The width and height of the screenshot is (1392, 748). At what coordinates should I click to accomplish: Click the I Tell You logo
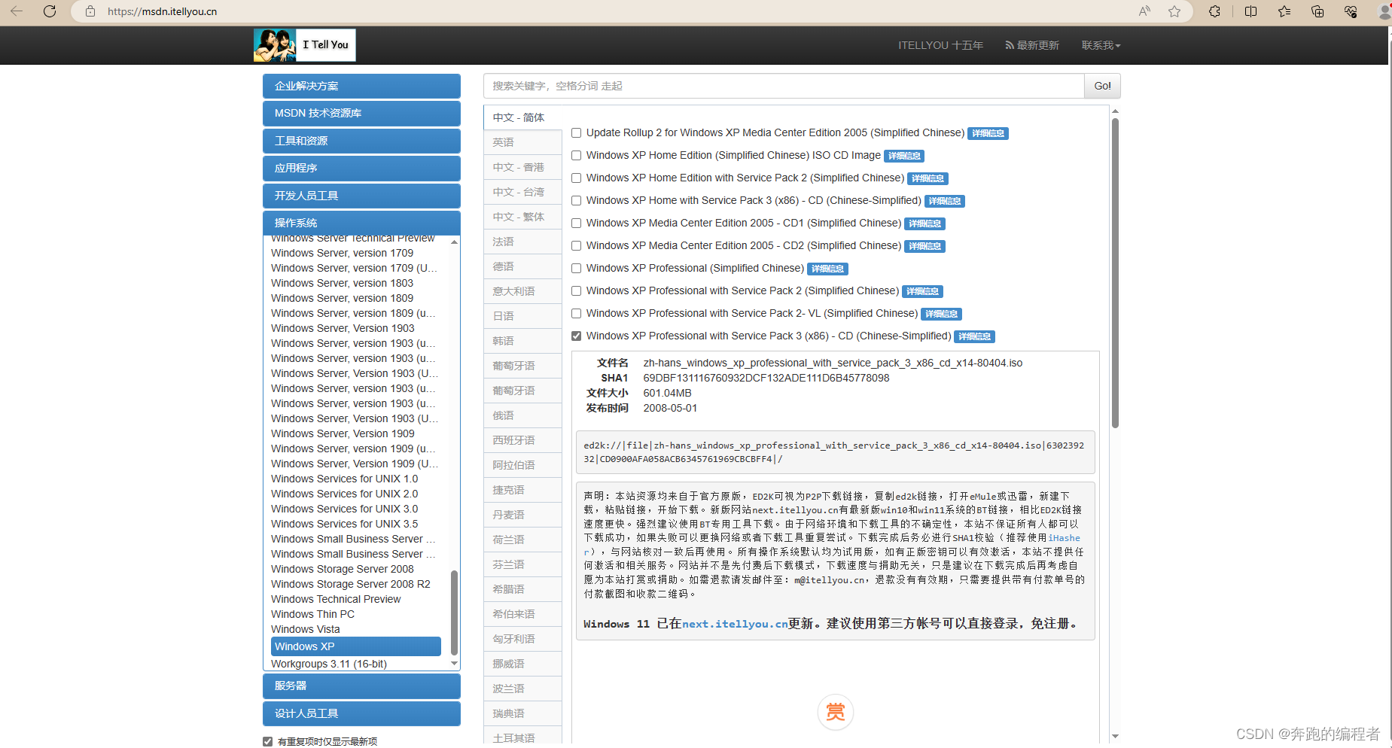click(305, 45)
